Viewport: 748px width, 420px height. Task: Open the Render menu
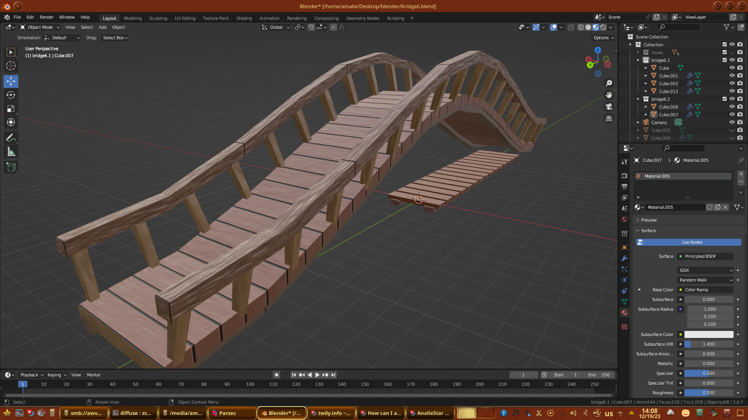[46, 17]
